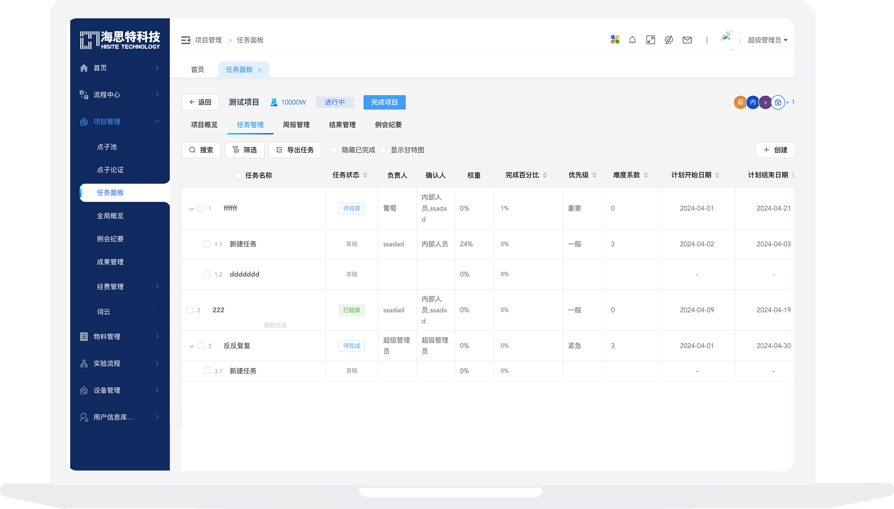Click the 物料管理 sidebar icon
The image size is (894, 509).
point(84,337)
